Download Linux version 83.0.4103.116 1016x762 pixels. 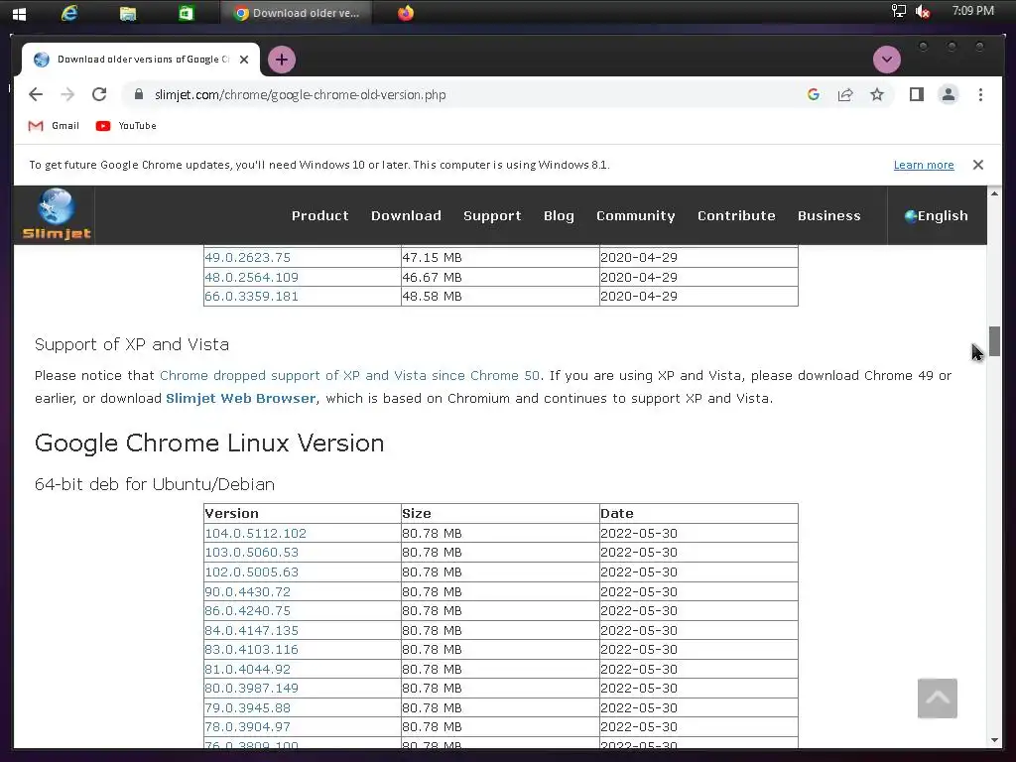coord(251,649)
